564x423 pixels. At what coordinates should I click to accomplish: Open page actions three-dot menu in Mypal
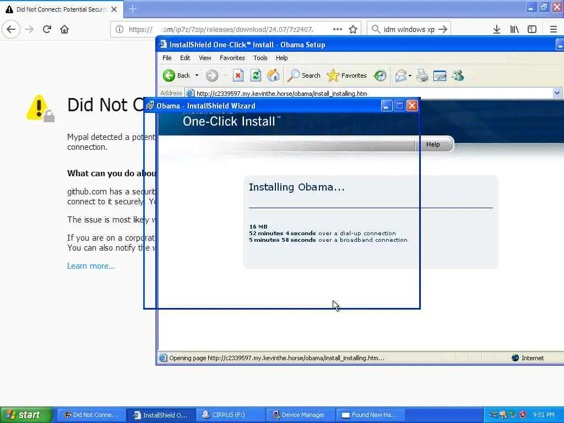click(x=338, y=29)
